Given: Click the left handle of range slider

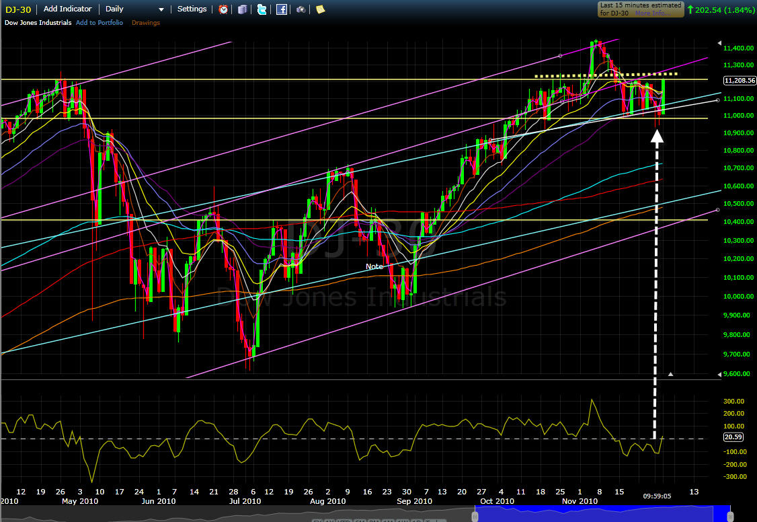Looking at the screenshot, I should 475,516.
